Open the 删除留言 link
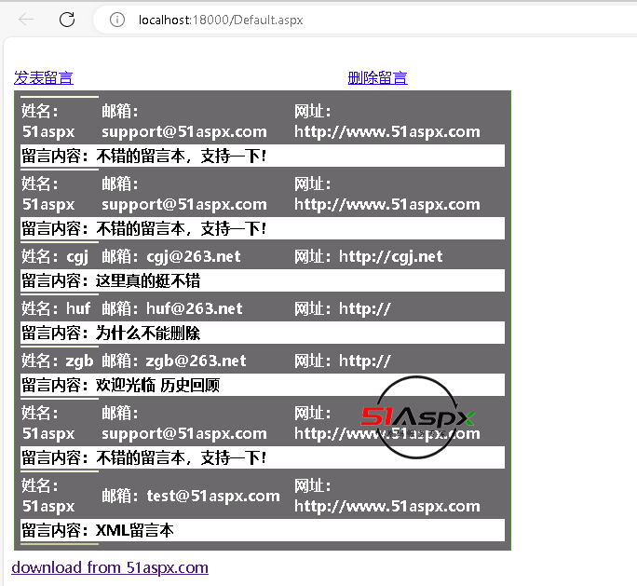The image size is (637, 586). [x=378, y=77]
